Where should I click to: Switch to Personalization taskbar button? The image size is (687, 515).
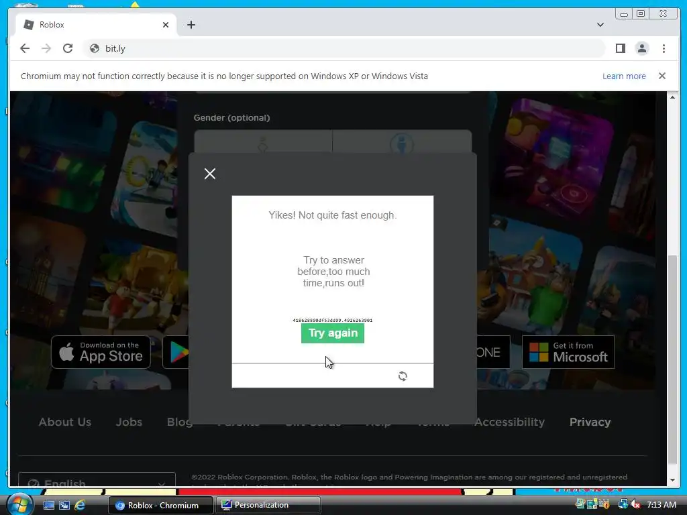pyautogui.click(x=268, y=505)
